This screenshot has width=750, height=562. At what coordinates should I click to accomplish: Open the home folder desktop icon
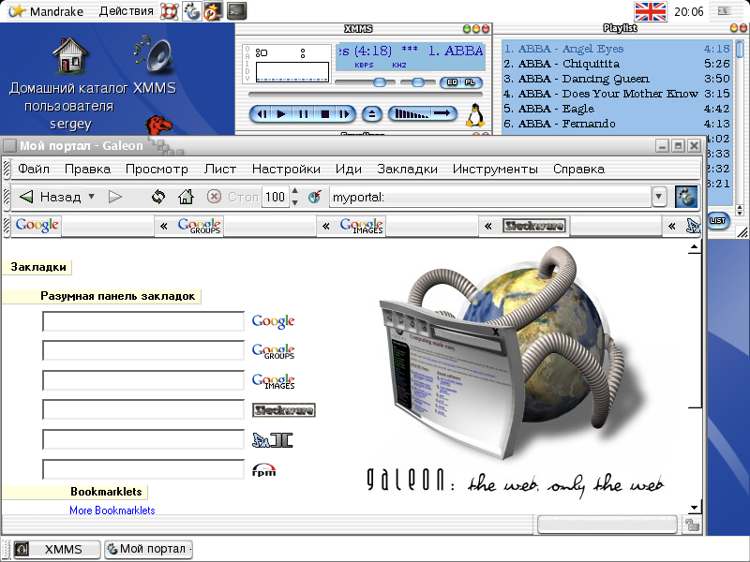pos(69,55)
